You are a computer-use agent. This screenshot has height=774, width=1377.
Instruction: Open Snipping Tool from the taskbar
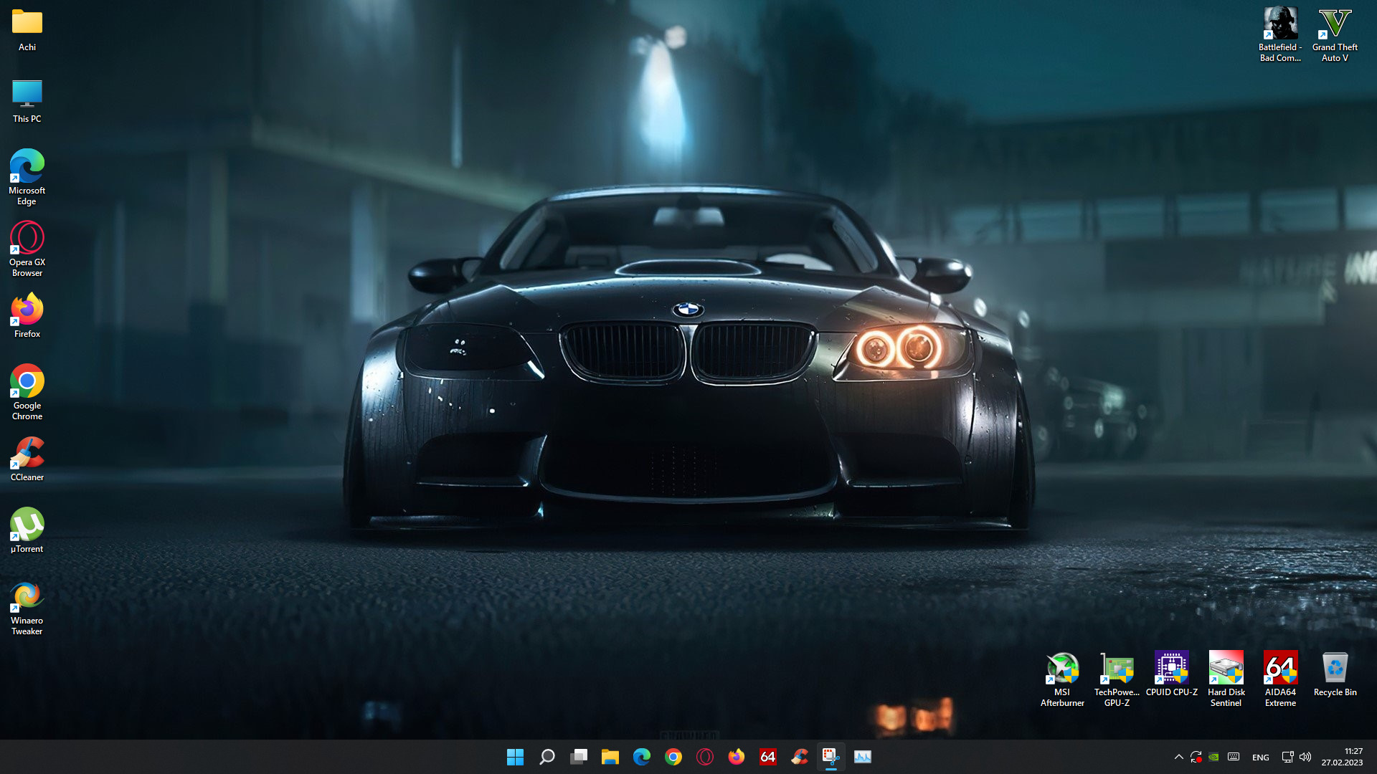coord(831,757)
